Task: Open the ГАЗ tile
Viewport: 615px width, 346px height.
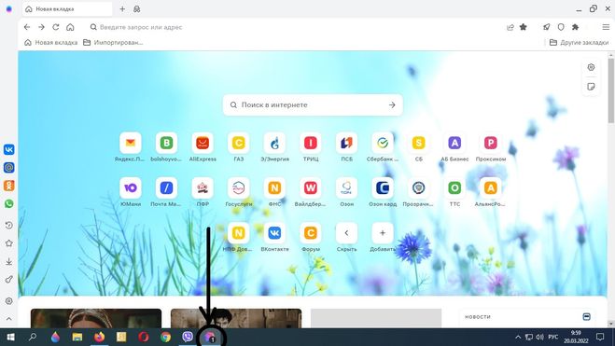Action: (x=239, y=147)
